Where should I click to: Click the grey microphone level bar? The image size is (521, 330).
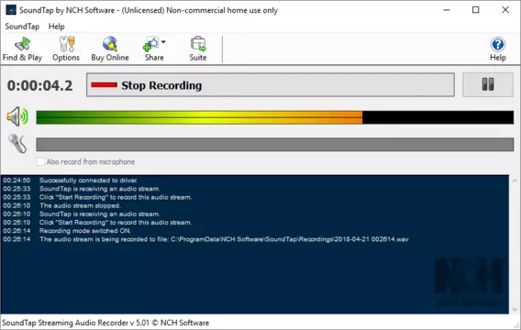(275, 145)
